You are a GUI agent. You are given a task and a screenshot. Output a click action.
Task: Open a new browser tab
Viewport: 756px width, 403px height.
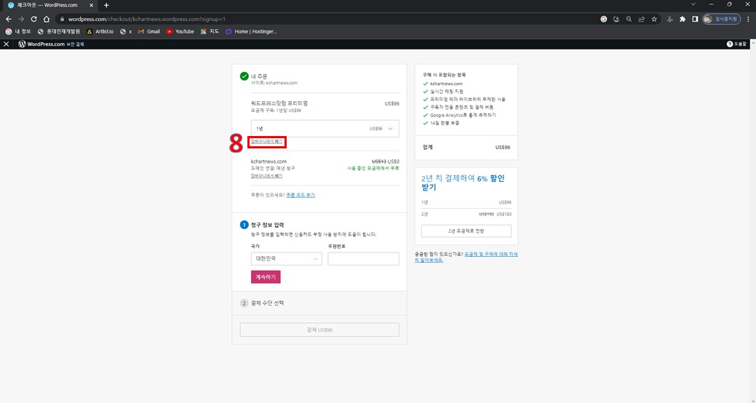pyautogui.click(x=106, y=5)
